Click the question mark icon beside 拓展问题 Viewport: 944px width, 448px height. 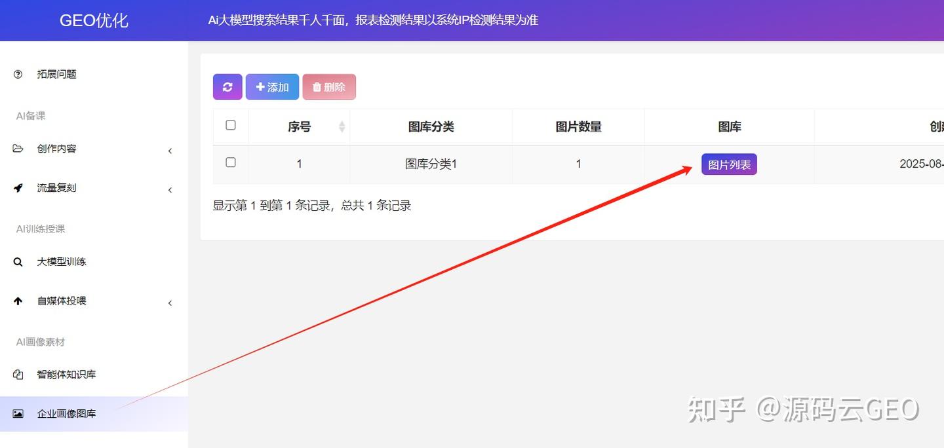click(x=18, y=75)
